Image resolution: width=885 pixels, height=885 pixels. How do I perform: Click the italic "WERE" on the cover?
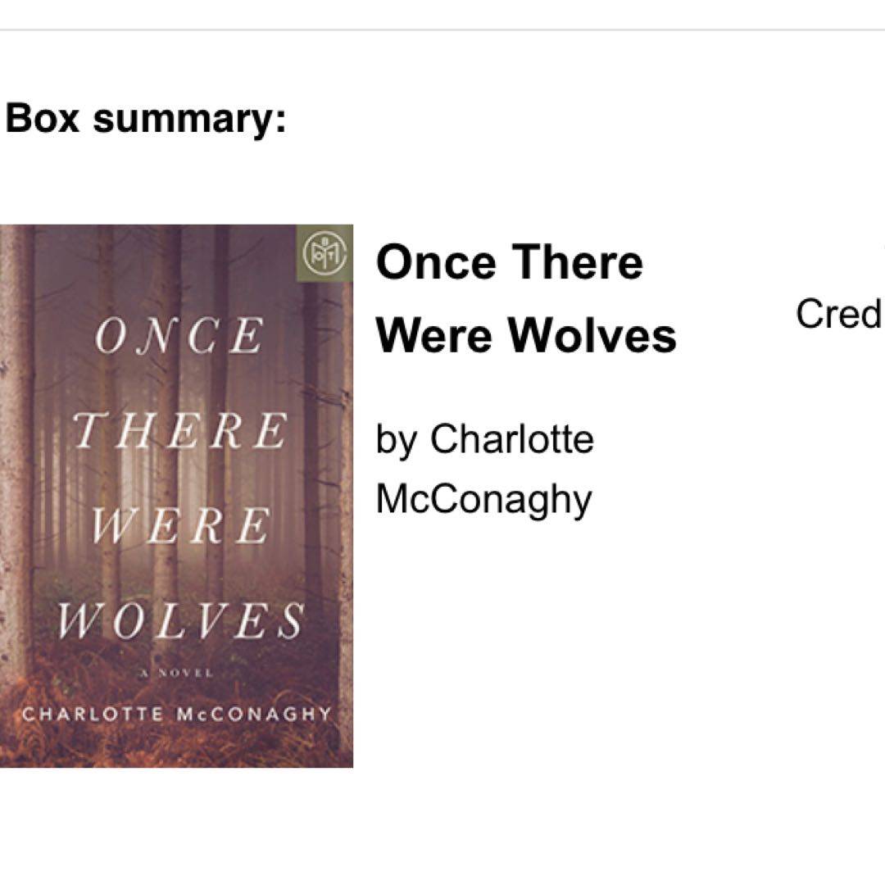tap(180, 525)
